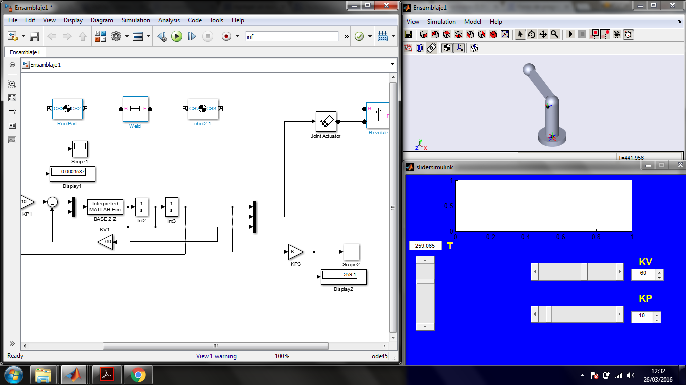
Task: Expand hidden toolbar items chevron beside stop time
Action: (347, 36)
